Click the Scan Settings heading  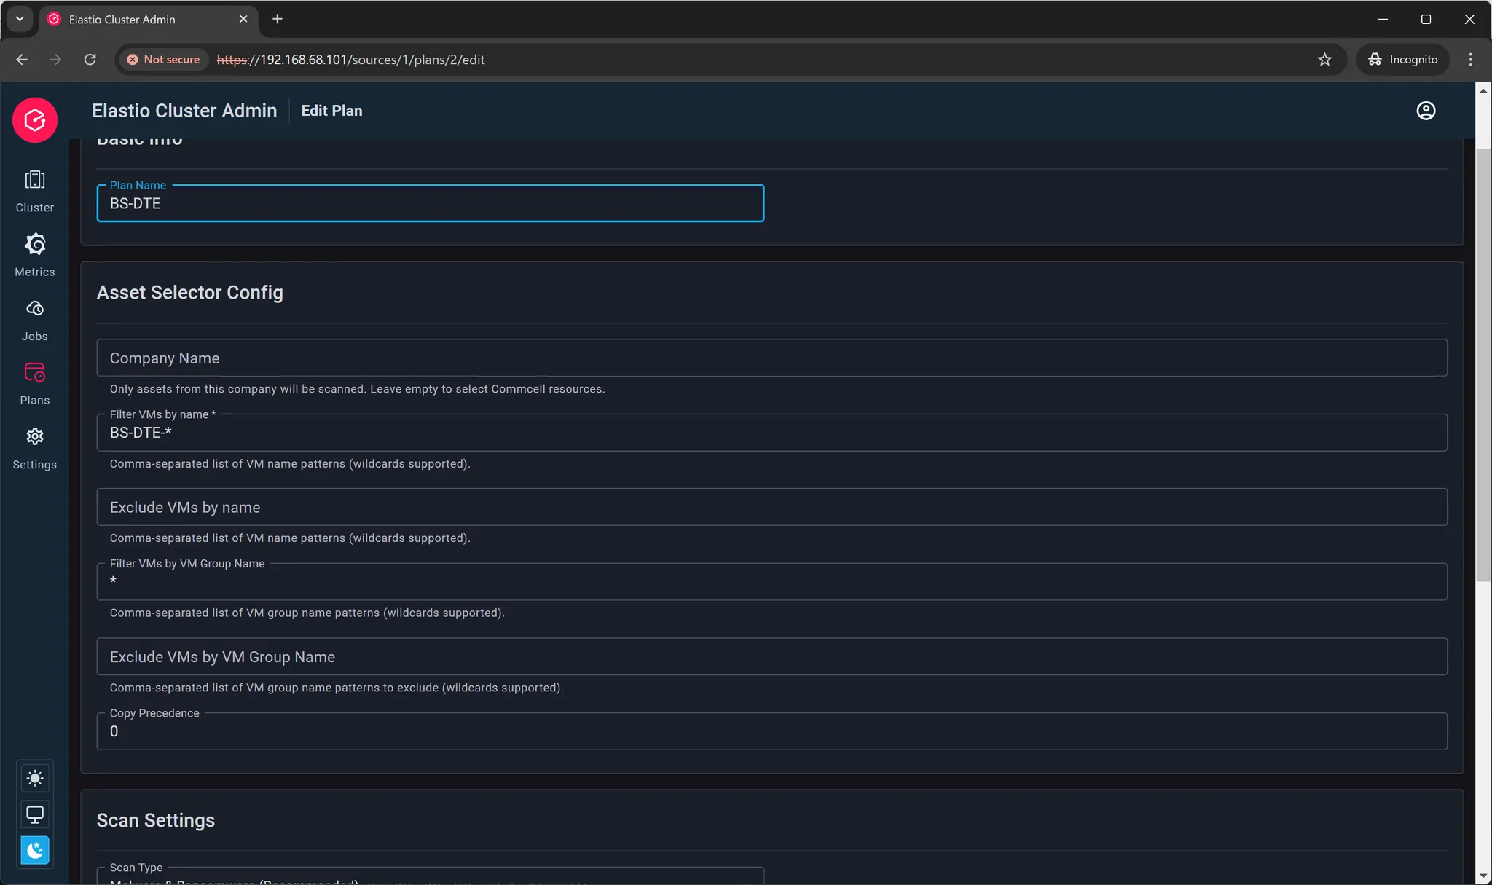tap(156, 820)
